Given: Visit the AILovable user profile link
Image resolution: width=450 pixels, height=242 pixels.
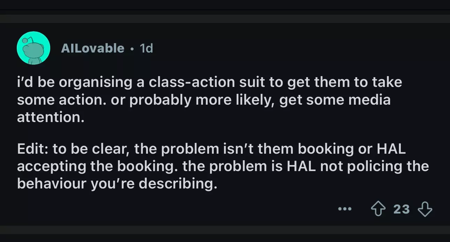Looking at the screenshot, I should click(92, 48).
